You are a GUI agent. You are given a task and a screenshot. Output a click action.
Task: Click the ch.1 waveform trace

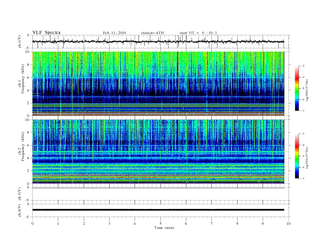158,41
